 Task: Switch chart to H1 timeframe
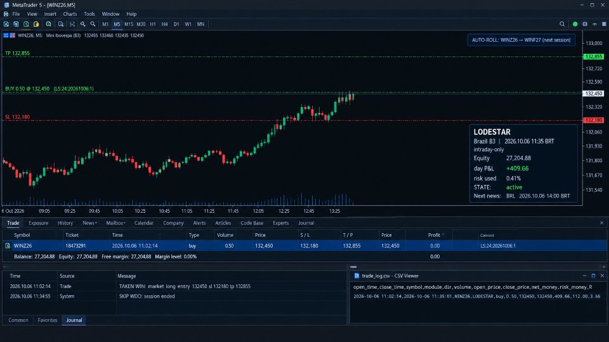coord(153,24)
